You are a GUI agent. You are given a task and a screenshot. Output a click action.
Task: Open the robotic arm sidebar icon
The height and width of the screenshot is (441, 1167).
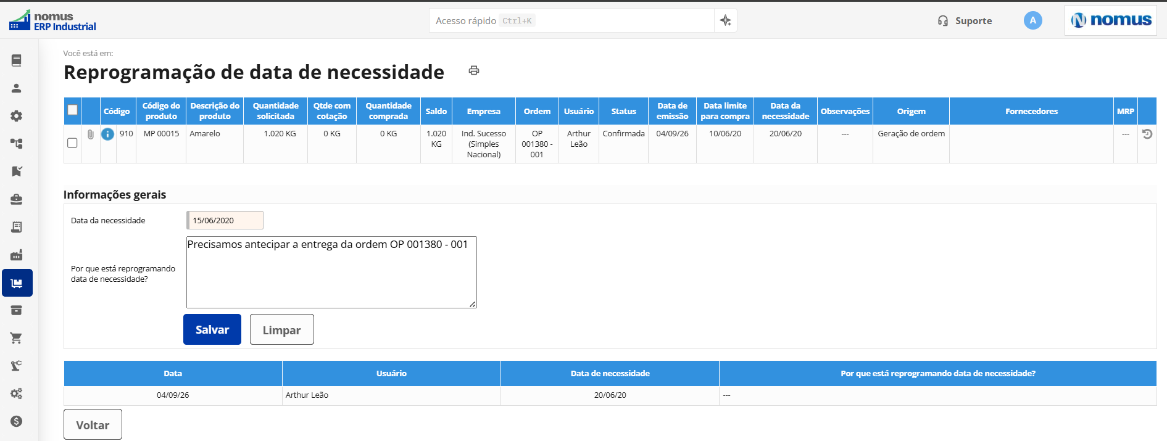17,366
